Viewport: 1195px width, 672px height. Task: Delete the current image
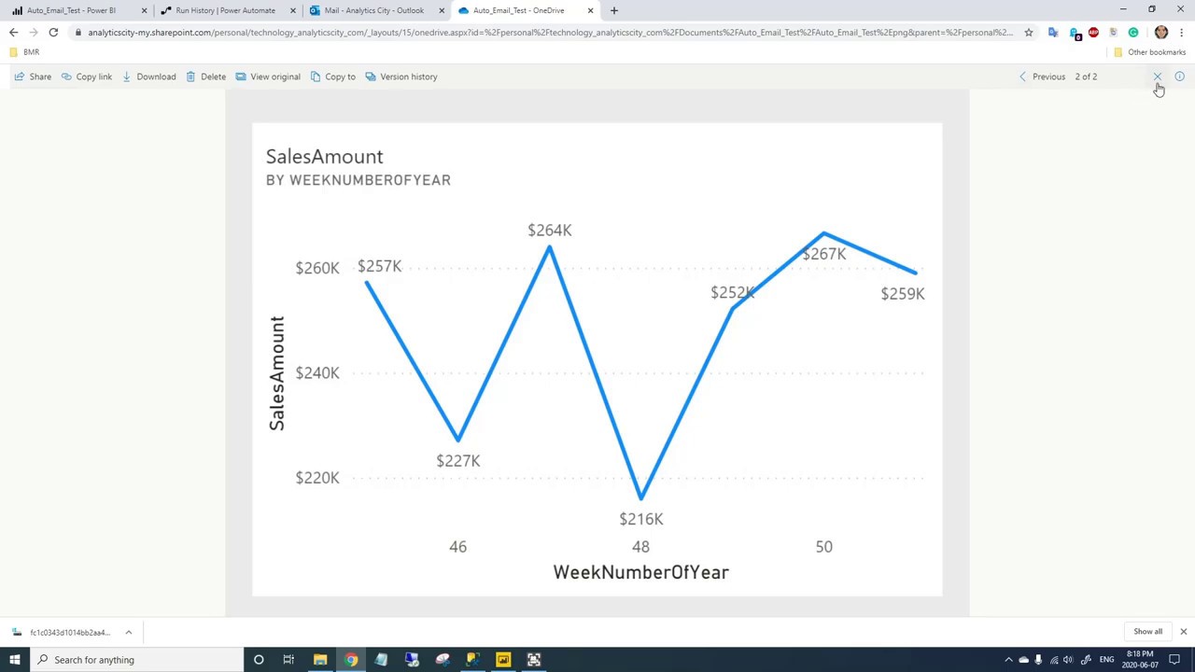pos(205,77)
